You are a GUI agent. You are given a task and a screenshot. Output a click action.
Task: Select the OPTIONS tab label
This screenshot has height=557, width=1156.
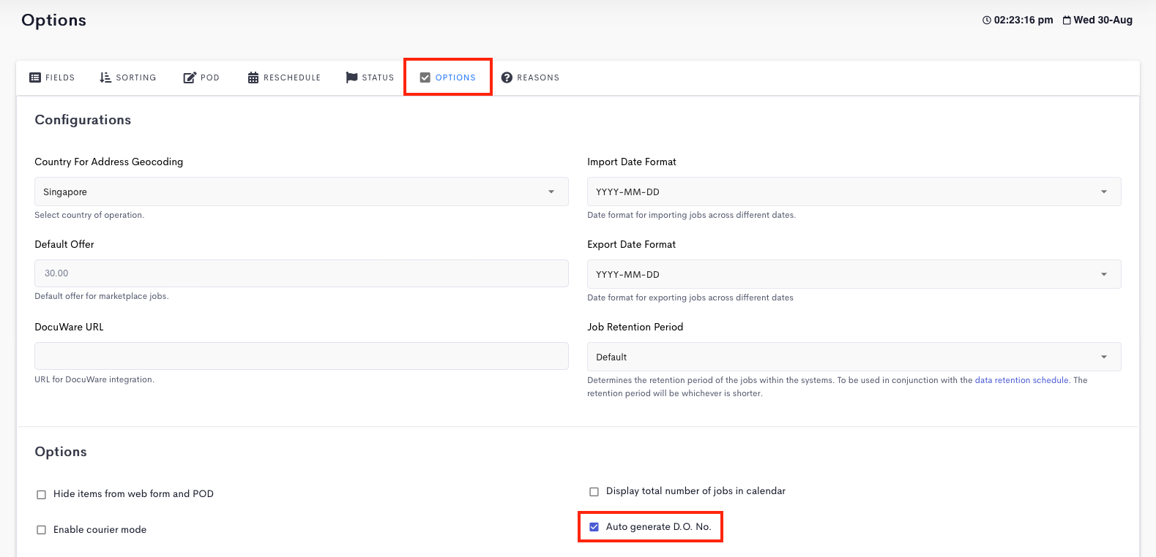click(455, 77)
